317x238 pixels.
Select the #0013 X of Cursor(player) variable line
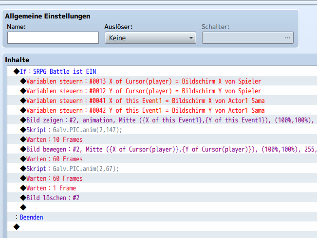tap(162, 81)
